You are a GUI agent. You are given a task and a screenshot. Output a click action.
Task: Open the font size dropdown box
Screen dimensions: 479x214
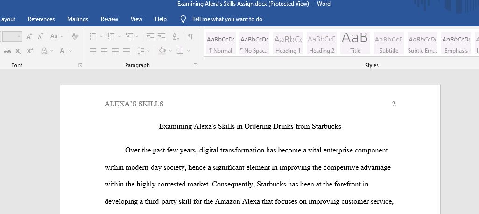click(11, 37)
